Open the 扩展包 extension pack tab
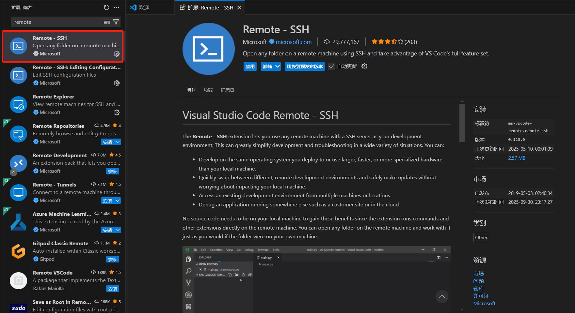Viewport: 575px width, 313px height. pyautogui.click(x=227, y=90)
